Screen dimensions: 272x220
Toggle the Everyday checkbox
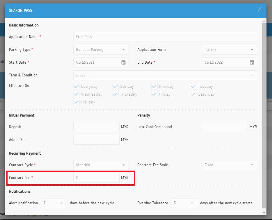[77, 86]
